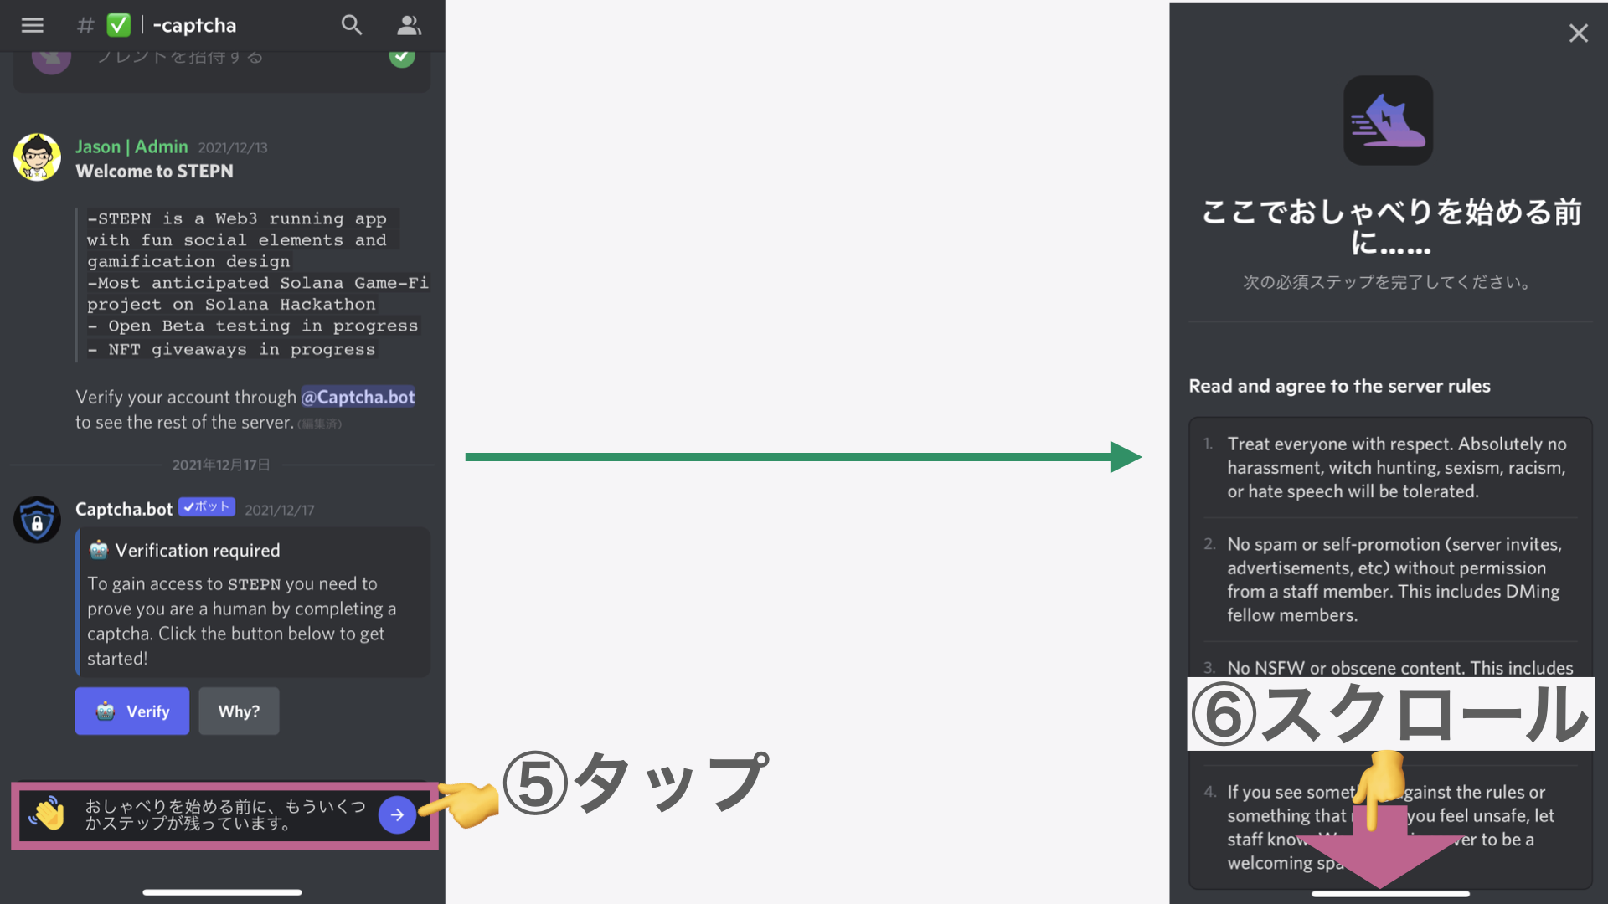Click the robot icon beside Verification required
The image size is (1608, 904).
click(99, 550)
